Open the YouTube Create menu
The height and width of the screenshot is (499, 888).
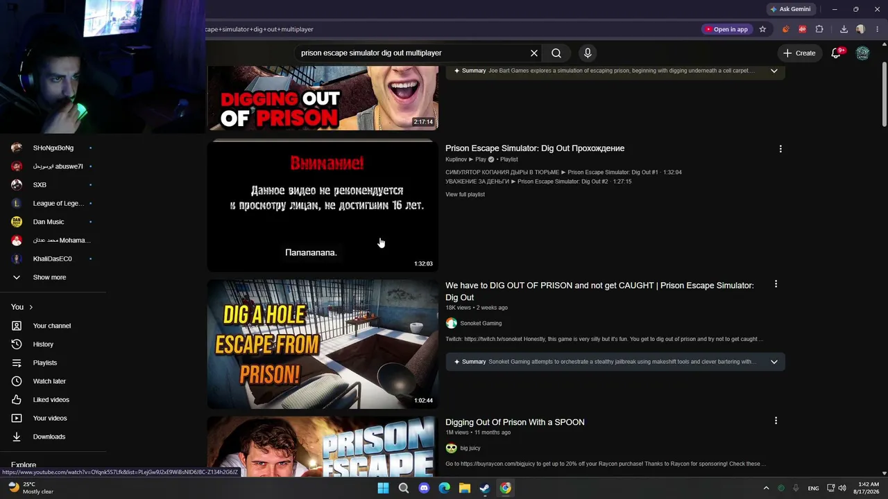point(799,53)
